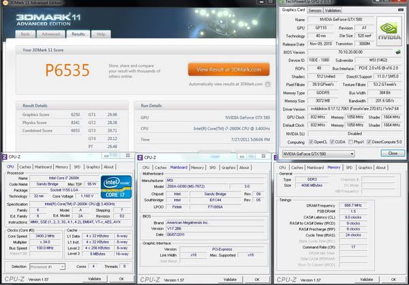The width and height of the screenshot is (409, 285).
Task: Click the BIOS Version field 70.10.20.00.00
Action: click(x=350, y=52)
